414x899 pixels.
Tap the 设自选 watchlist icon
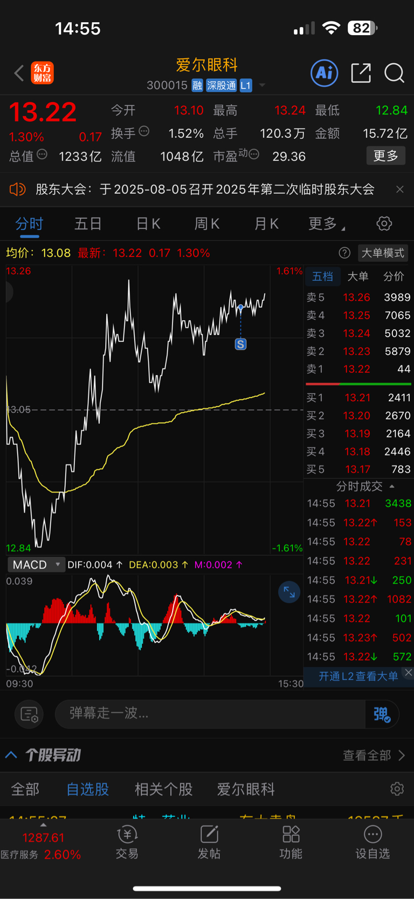[x=372, y=842]
